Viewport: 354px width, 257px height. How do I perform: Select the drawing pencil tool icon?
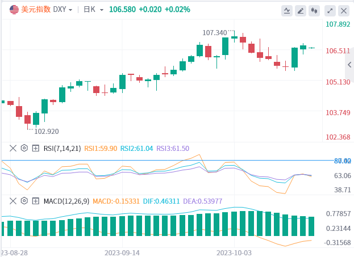coord(301,10)
